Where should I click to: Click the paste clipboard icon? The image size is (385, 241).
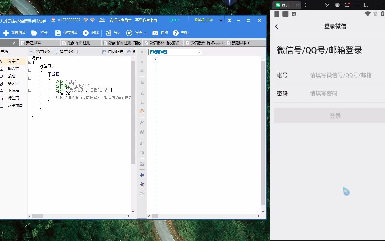pyautogui.click(x=142, y=111)
